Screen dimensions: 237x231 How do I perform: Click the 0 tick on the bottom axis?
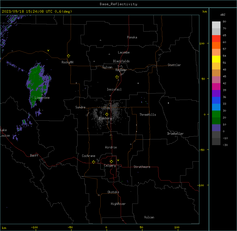(106, 227)
